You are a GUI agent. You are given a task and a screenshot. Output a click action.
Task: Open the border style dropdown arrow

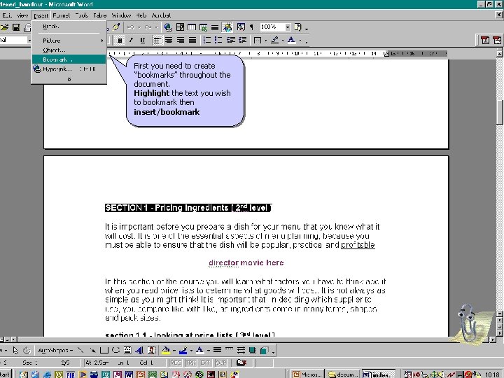(x=265, y=41)
